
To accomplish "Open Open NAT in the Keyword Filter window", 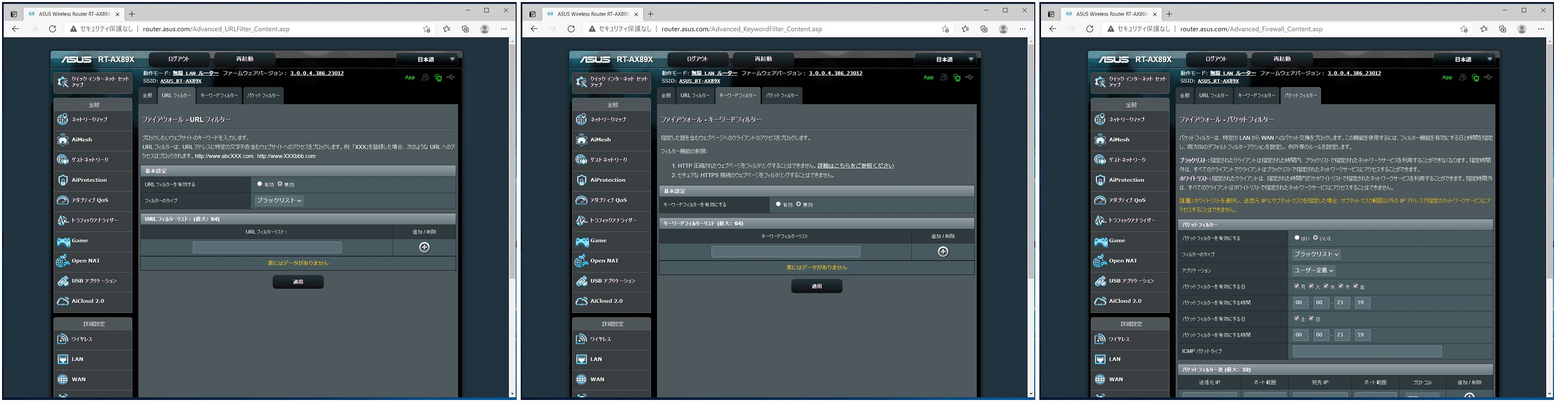I will 612,261.
